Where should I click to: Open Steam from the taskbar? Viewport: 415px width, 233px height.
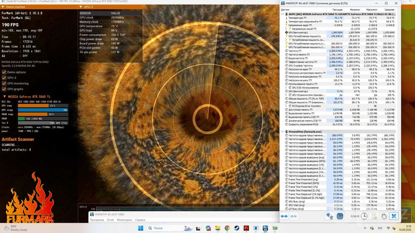coord(237,228)
